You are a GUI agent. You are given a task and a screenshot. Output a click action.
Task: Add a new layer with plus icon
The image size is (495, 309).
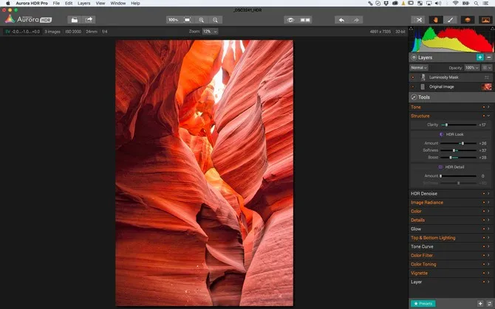click(479, 57)
